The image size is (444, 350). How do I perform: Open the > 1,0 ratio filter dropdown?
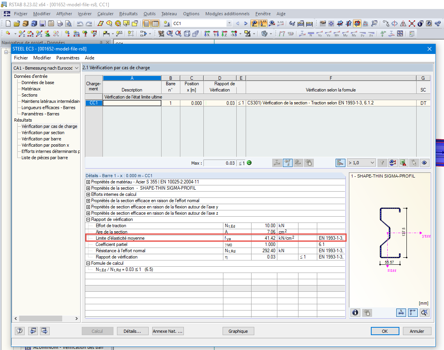[361, 163]
